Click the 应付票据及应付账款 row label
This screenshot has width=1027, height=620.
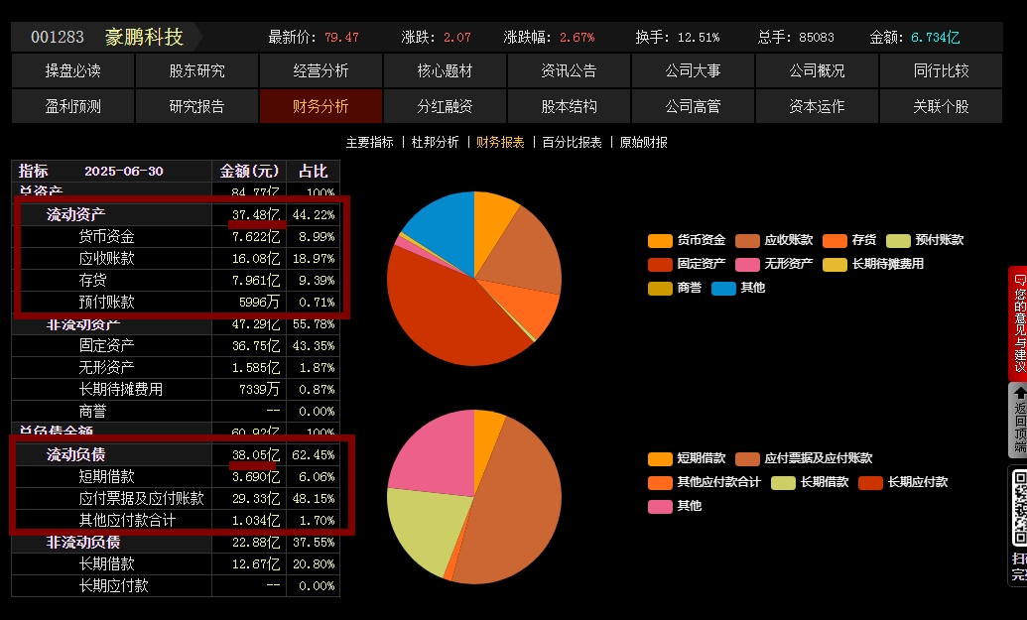(x=141, y=498)
